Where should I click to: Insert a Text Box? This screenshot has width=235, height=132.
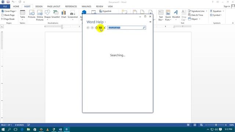point(161,15)
